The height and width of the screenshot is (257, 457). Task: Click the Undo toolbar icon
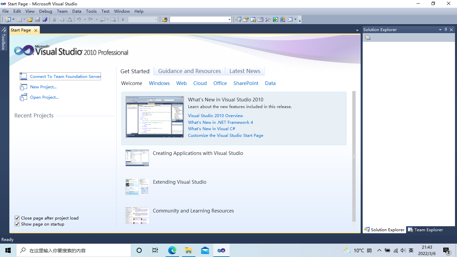(79, 19)
